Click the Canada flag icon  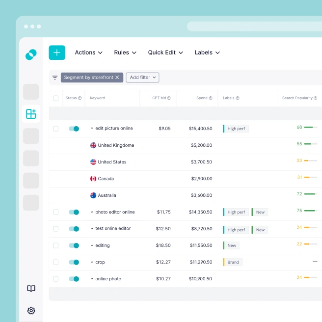93,179
